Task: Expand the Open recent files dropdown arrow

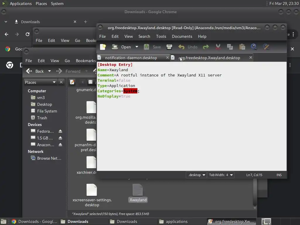Action: (137, 47)
